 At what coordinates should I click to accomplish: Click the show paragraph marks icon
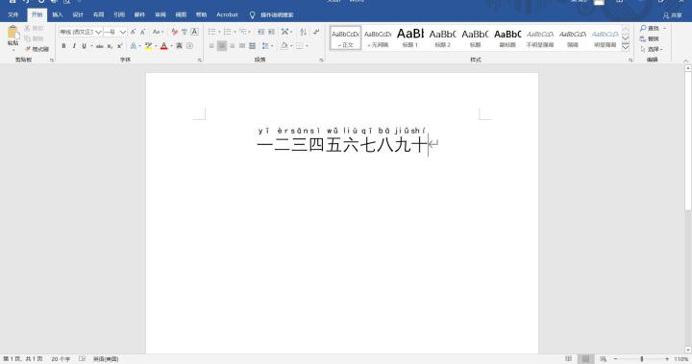[316, 32]
